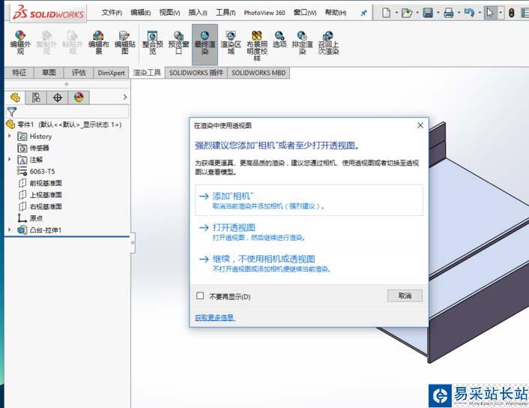Click the New document icon

[x=387, y=13]
